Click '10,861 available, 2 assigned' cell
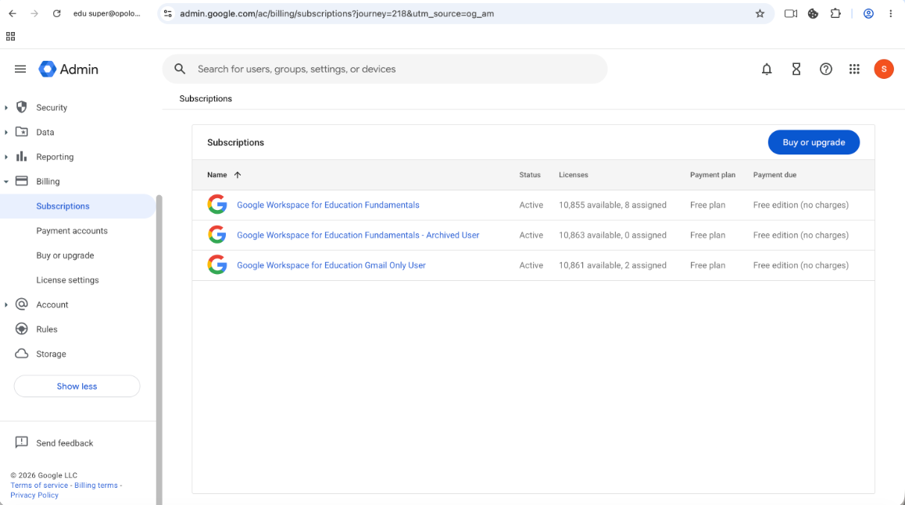The height and width of the screenshot is (505, 905). 613,265
